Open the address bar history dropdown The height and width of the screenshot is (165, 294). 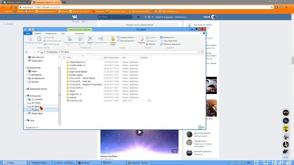pyautogui.click(x=198, y=52)
